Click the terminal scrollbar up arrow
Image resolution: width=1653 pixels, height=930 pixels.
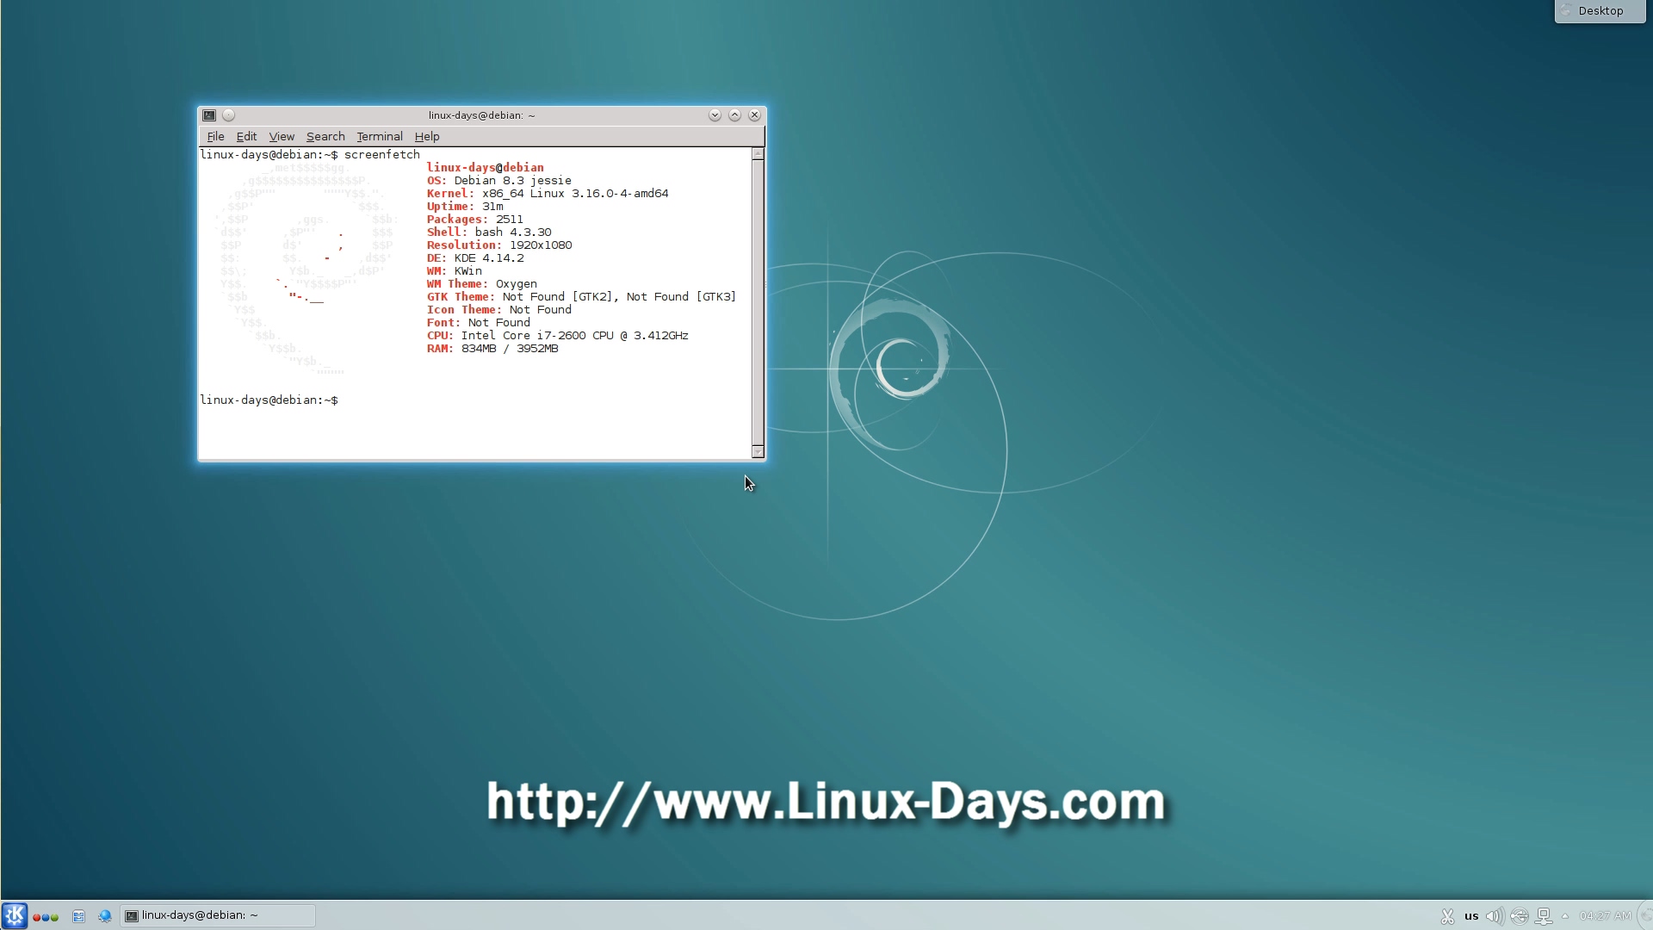(x=758, y=154)
